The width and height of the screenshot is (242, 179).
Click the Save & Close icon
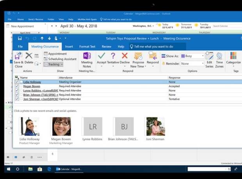point(18,56)
